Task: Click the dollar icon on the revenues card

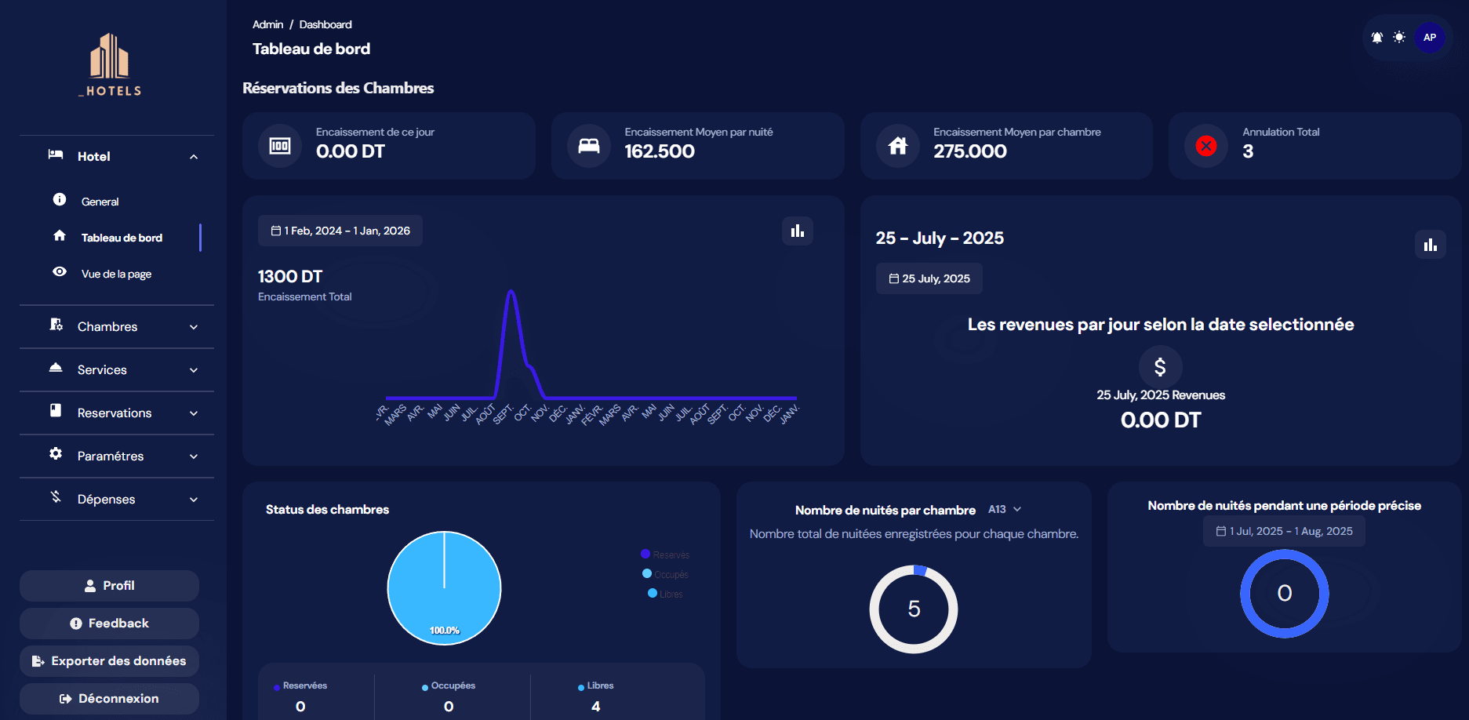Action: (x=1159, y=366)
